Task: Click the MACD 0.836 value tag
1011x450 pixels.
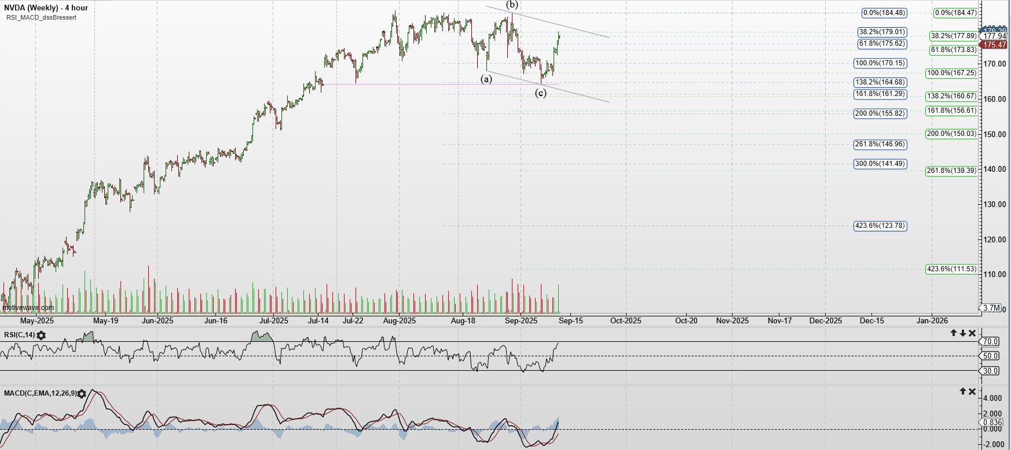Action: point(992,422)
